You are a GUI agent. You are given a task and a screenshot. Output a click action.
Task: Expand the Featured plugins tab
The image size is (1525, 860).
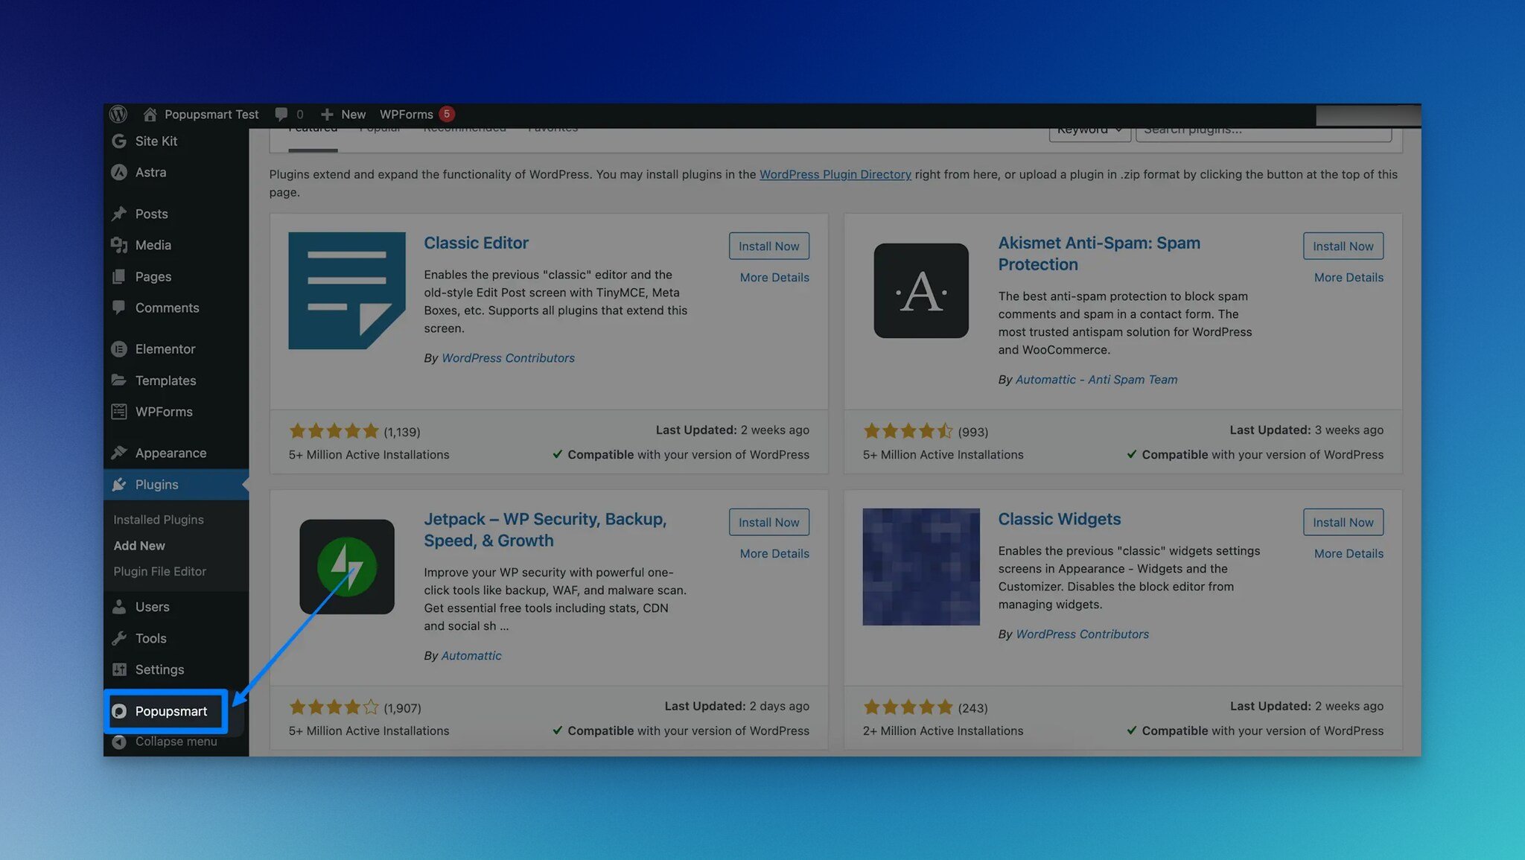click(x=312, y=128)
